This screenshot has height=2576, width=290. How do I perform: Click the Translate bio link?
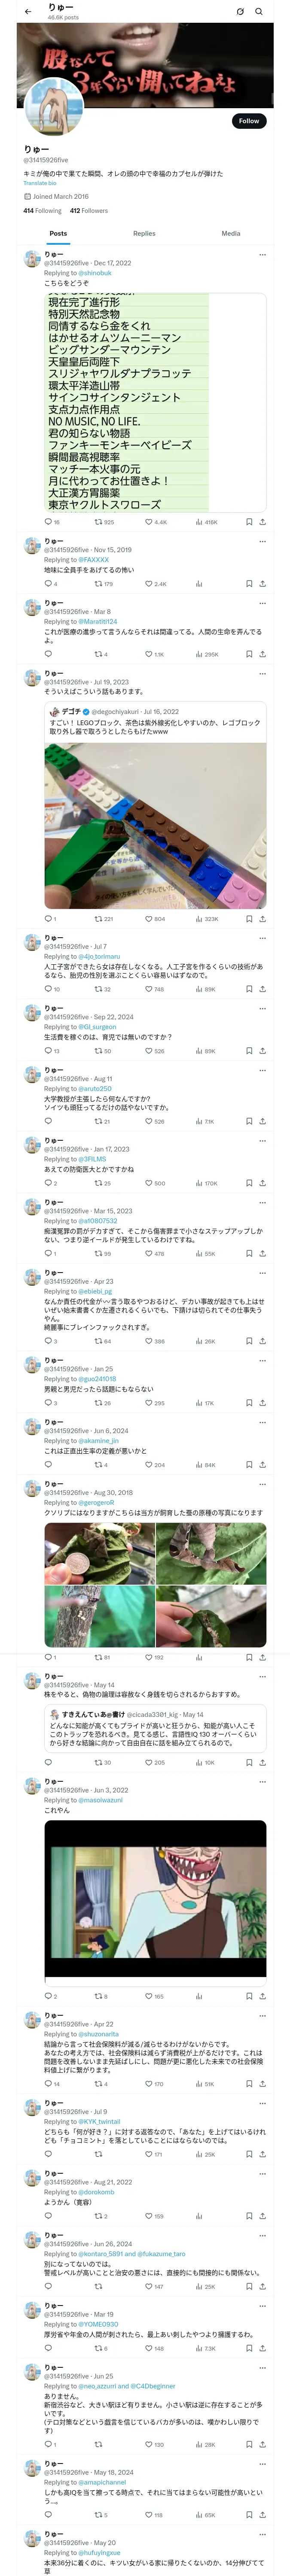tap(40, 183)
